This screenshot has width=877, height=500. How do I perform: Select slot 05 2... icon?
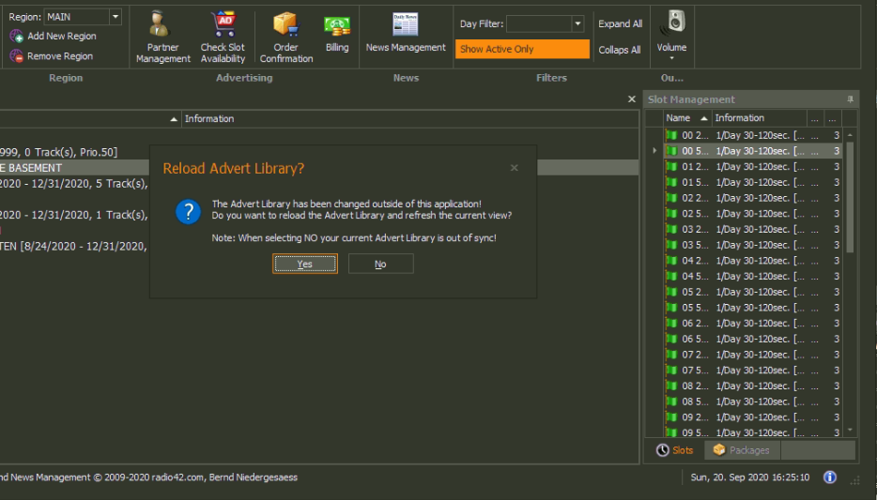pos(671,292)
